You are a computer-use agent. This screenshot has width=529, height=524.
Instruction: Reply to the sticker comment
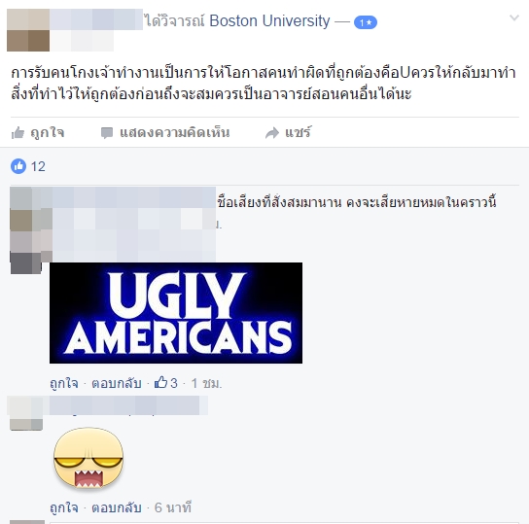(x=117, y=507)
